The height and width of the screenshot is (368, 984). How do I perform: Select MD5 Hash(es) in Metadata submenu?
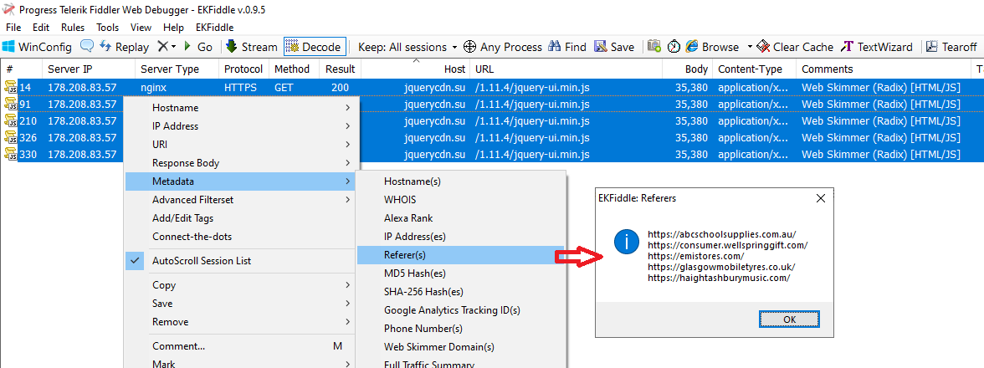[x=461, y=273]
